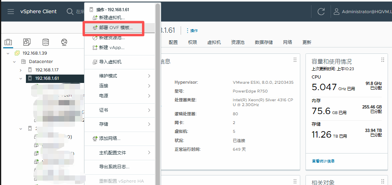Viewport: 392px width, 185px height.
Task: Open the 配置 tab
Action: pos(173,42)
